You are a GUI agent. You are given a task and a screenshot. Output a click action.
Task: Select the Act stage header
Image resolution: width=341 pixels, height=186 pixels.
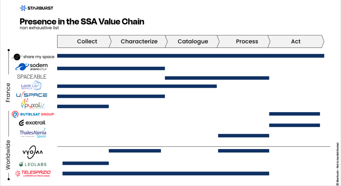(x=296, y=41)
